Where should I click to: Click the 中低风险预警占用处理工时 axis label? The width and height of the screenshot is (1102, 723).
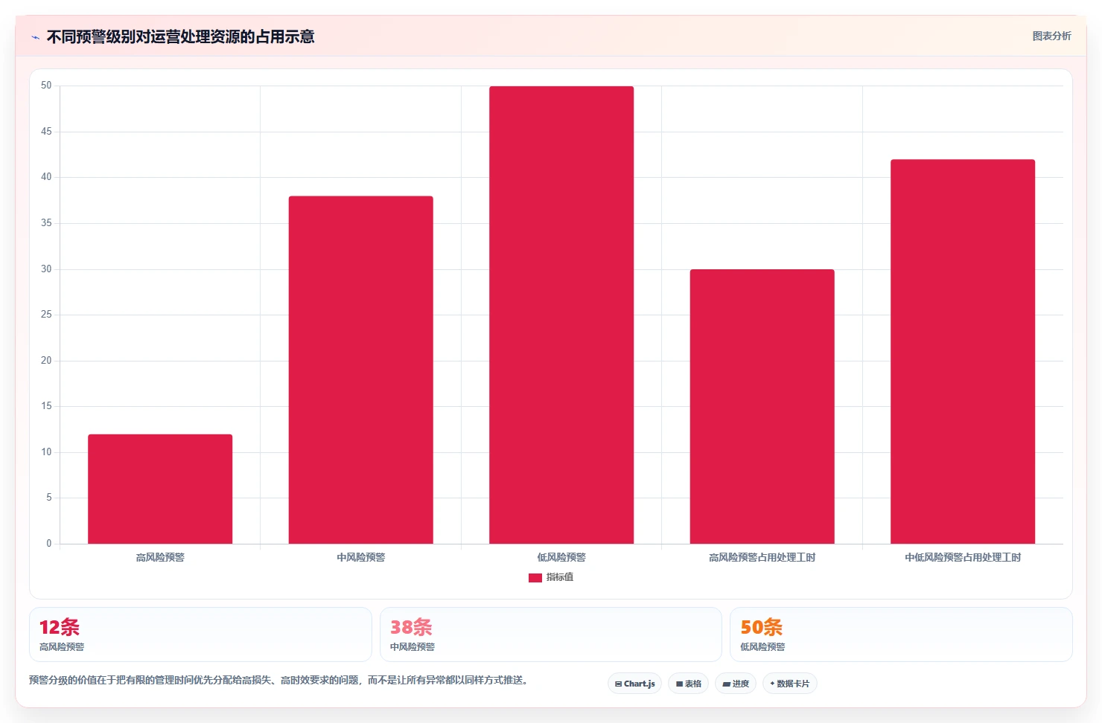coord(963,557)
